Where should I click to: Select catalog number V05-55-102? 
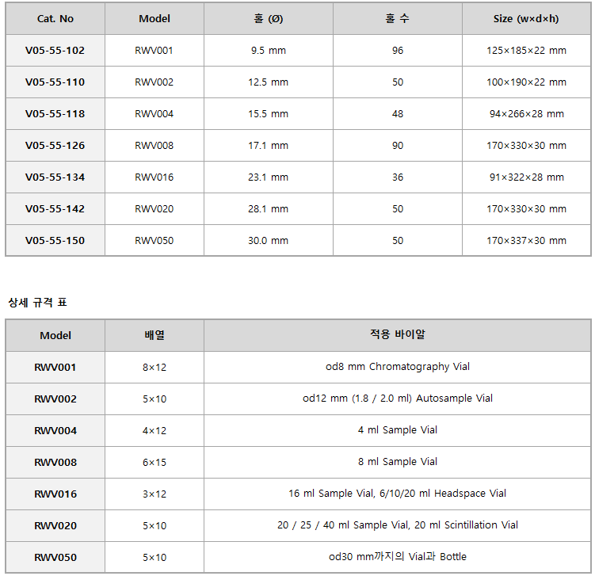pos(55,51)
